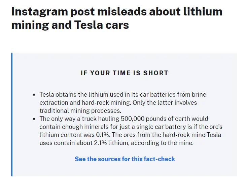The width and height of the screenshot is (245, 182).
Task: Click the second bullet's dot marker
Action: pos(34,119)
